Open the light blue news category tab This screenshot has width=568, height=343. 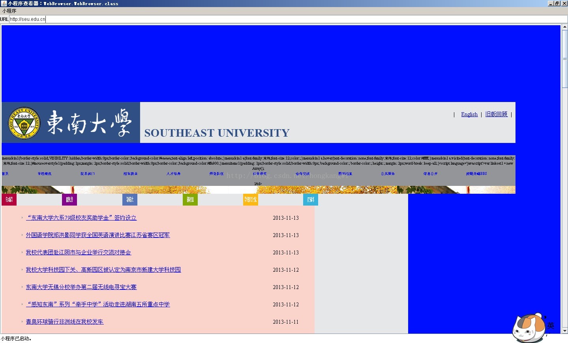click(311, 200)
